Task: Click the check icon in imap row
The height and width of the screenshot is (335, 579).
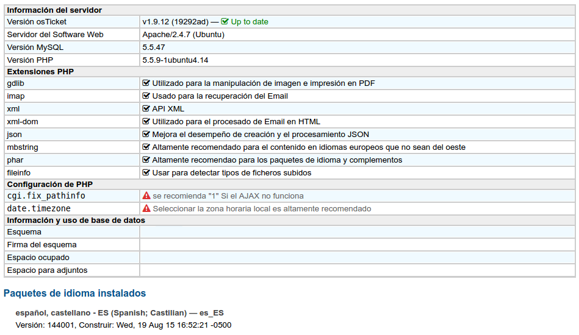Action: tap(146, 96)
